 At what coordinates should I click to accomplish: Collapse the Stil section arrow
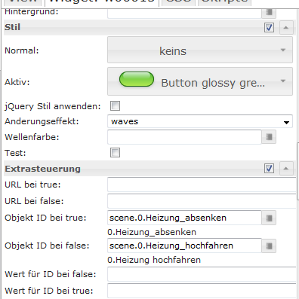(x=286, y=27)
